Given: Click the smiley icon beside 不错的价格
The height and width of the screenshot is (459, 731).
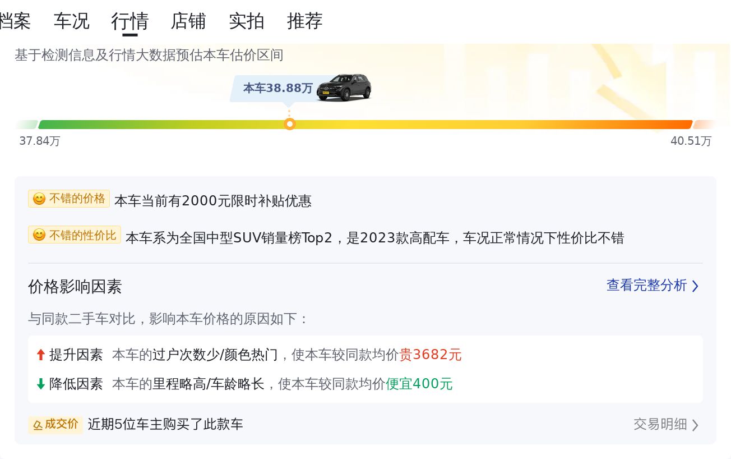Looking at the screenshot, I should pos(39,199).
